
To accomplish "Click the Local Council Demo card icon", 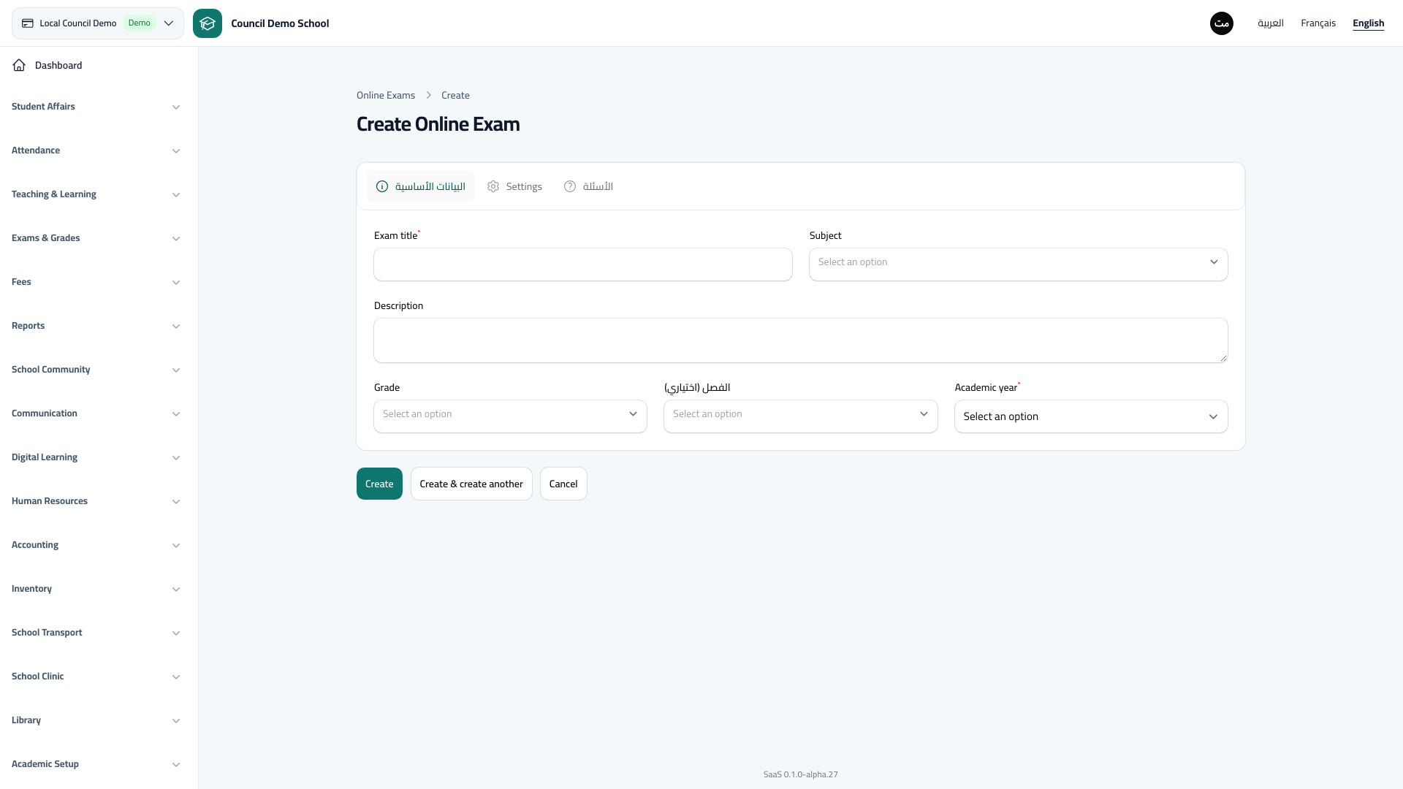I will pyautogui.click(x=28, y=23).
